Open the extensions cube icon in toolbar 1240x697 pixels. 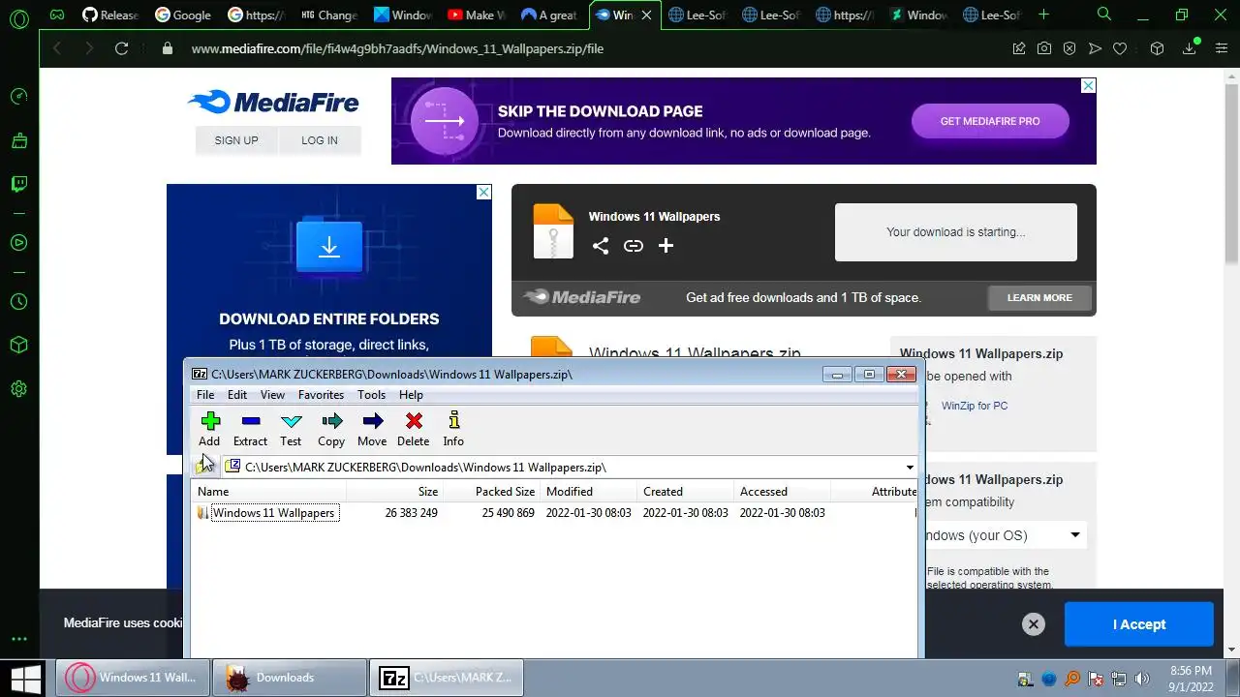tap(1157, 48)
